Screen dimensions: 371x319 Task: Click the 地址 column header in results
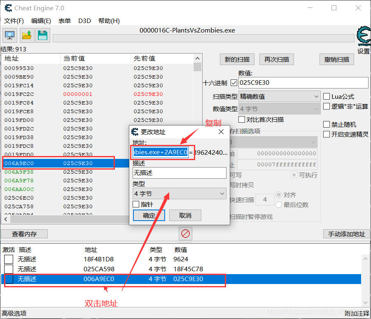[x=31, y=58]
